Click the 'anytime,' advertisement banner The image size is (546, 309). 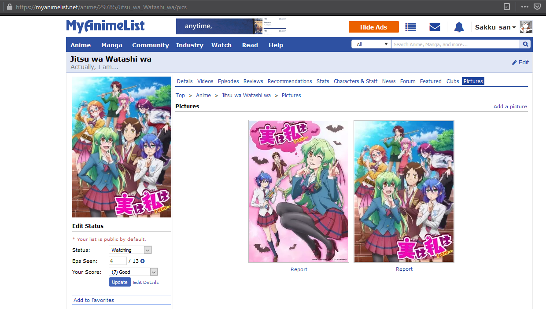pos(231,26)
